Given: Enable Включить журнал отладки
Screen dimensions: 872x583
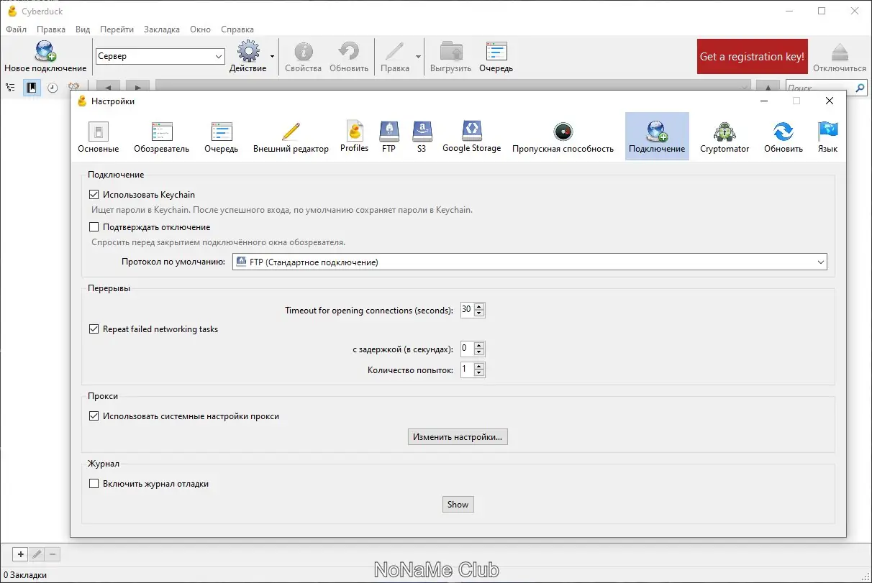Looking at the screenshot, I should click(94, 484).
